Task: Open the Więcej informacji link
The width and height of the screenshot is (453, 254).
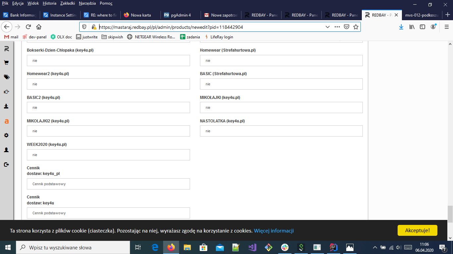Action: coord(274,231)
